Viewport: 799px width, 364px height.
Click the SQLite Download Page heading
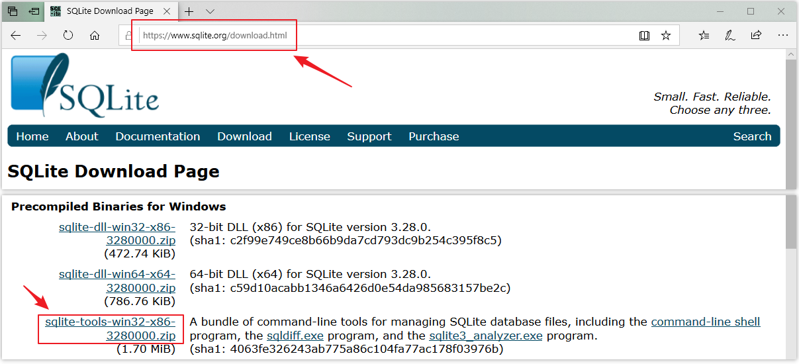[x=113, y=171]
